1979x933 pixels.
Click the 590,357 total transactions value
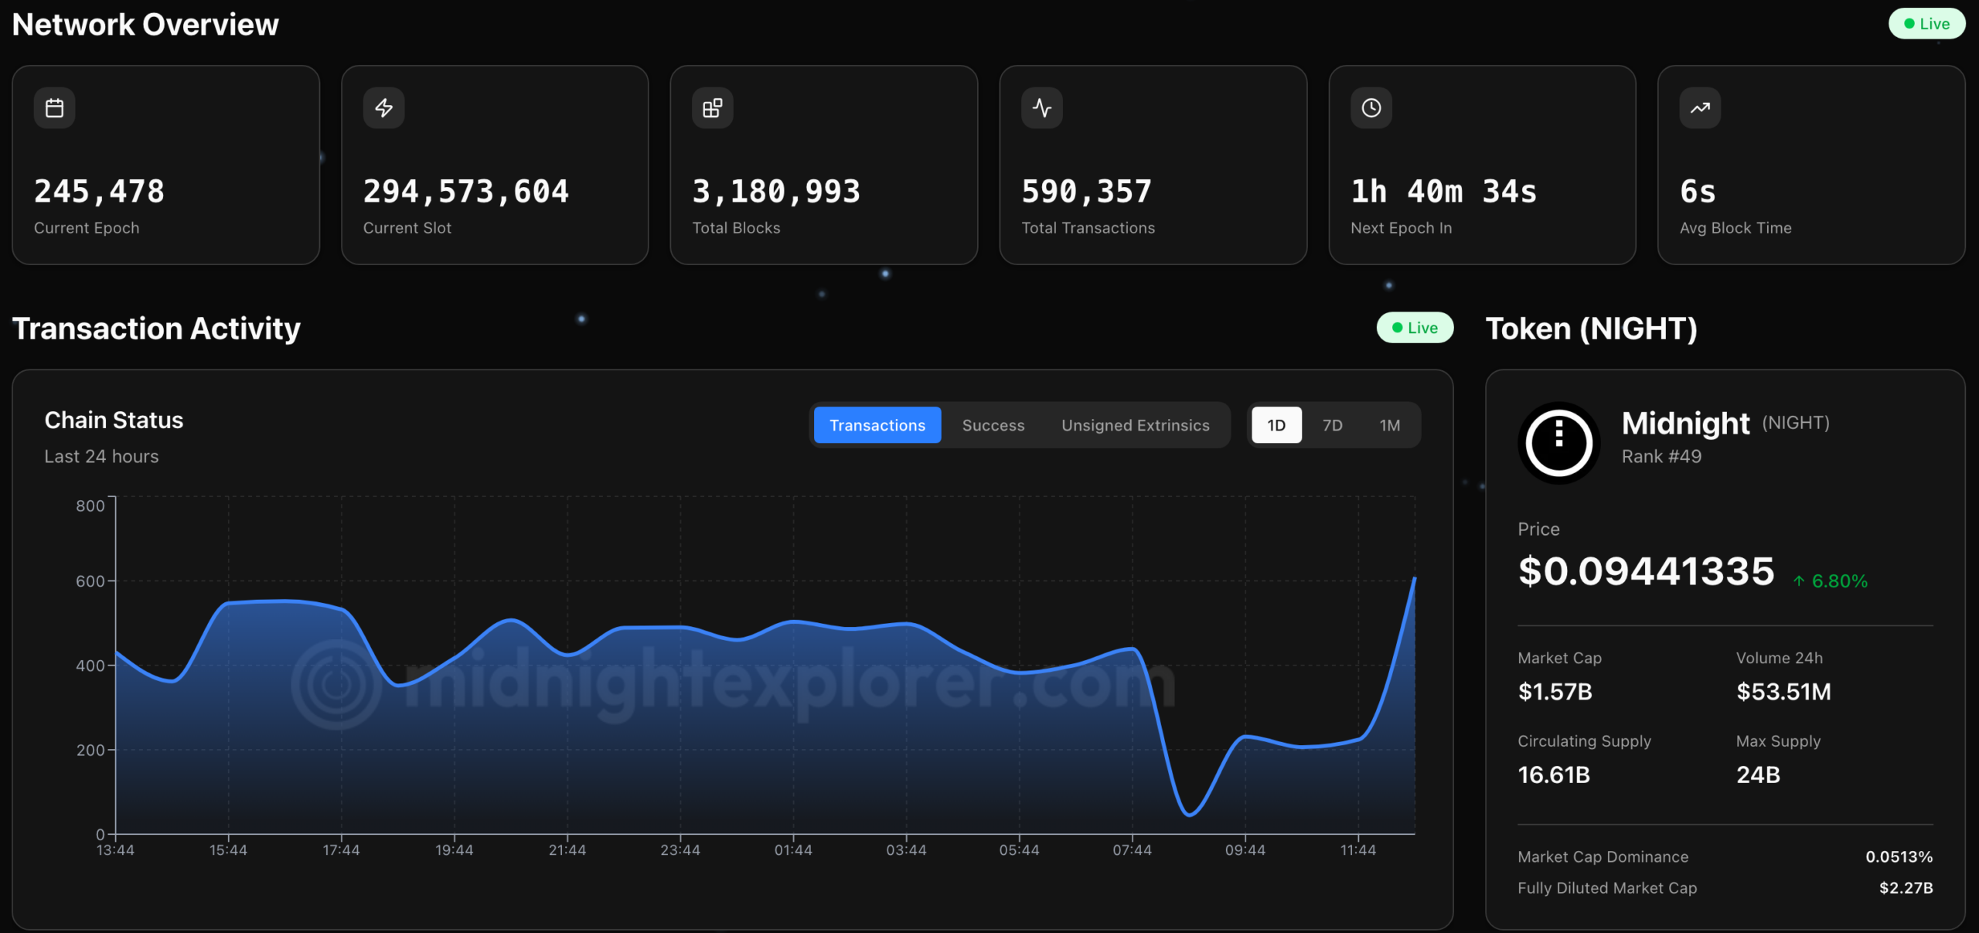(x=1087, y=192)
